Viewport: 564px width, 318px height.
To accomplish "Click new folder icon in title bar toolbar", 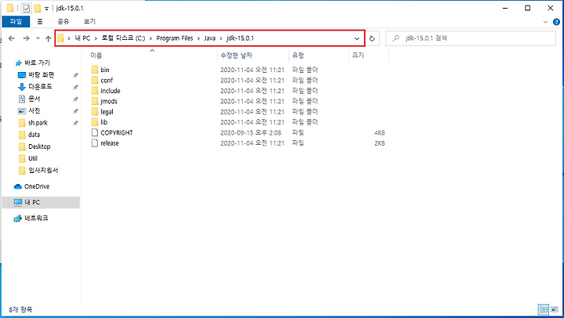I will [37, 9].
